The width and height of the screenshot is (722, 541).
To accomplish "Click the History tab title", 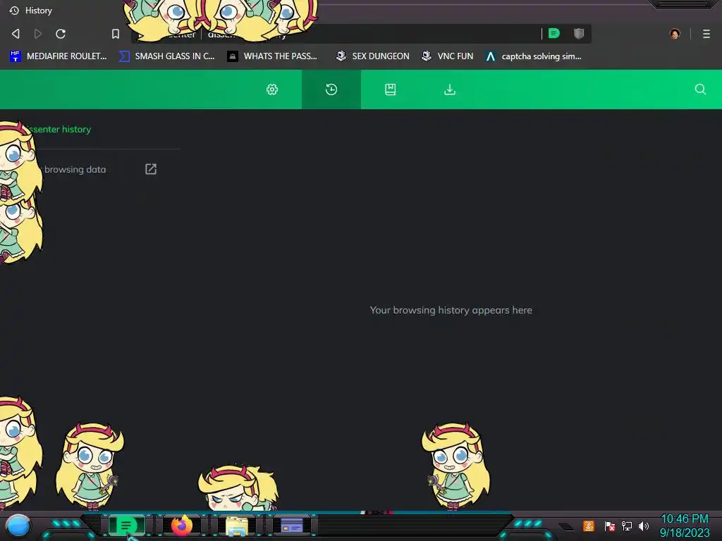I will click(39, 10).
